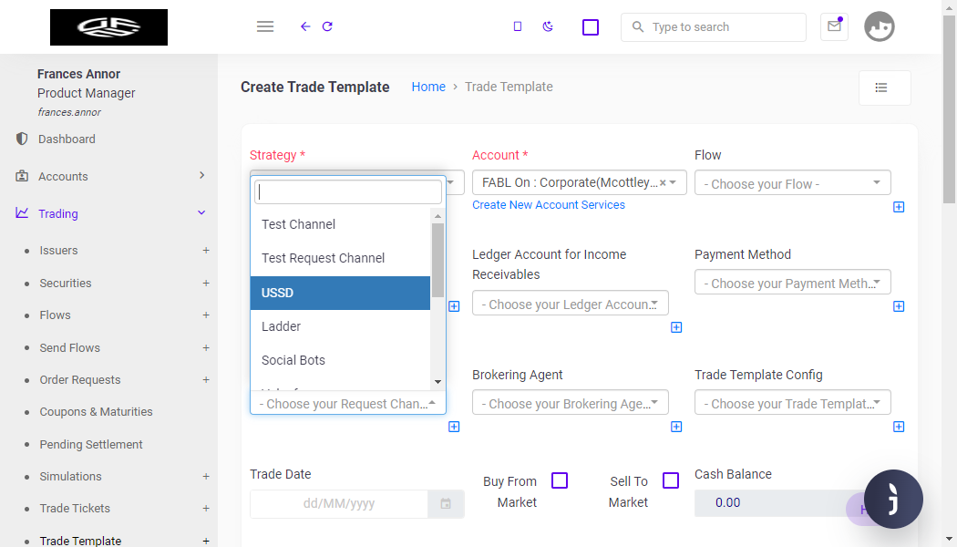Open the hamburger menu icon
Screen dimensions: 957x547
click(x=265, y=26)
